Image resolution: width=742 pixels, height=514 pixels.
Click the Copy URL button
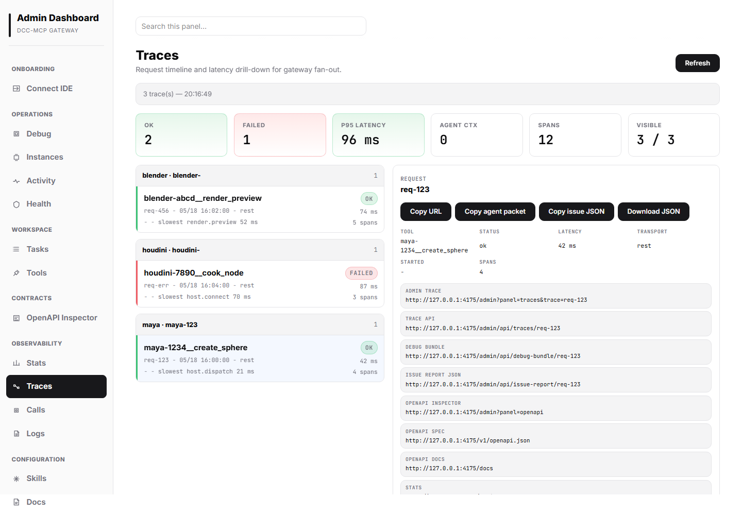pyautogui.click(x=426, y=212)
